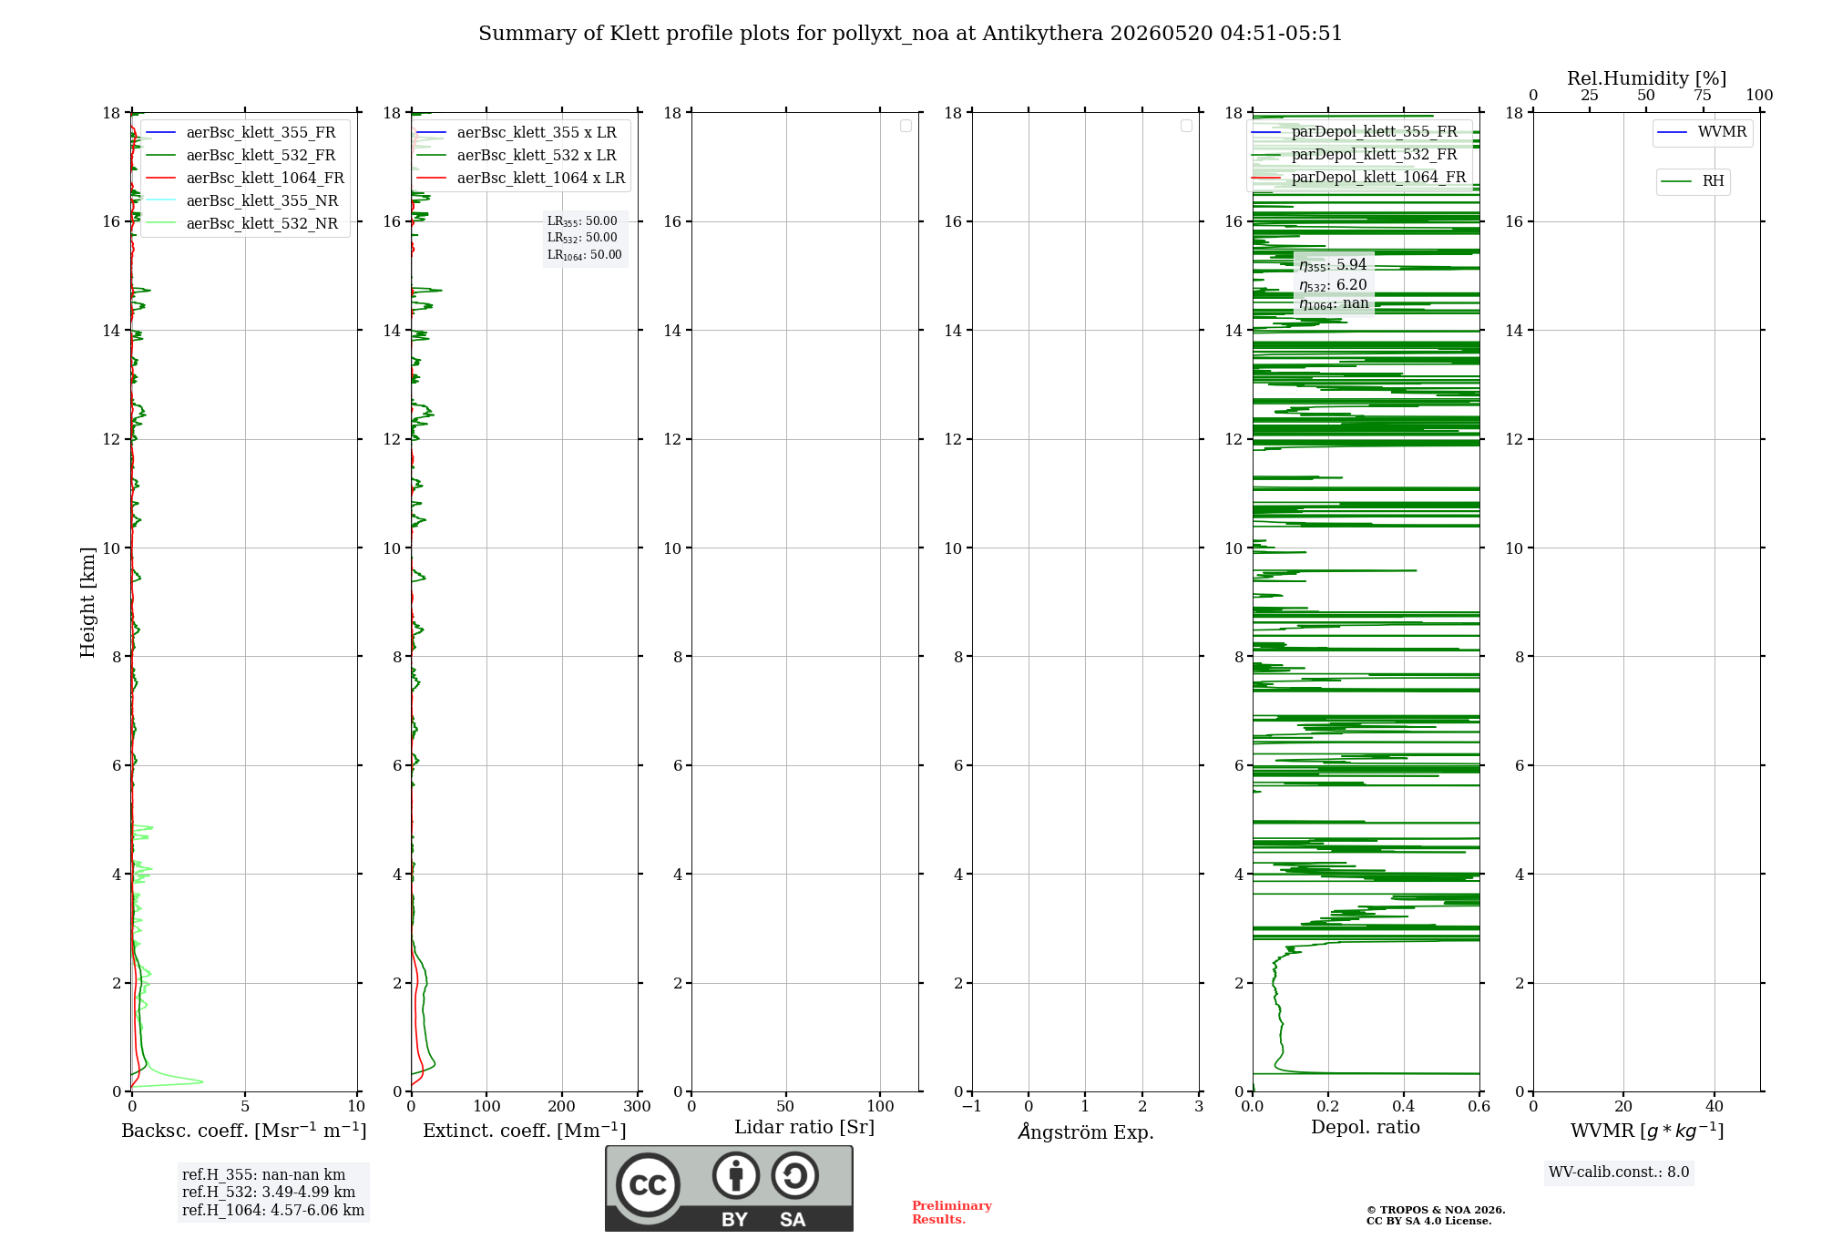The image size is (1822, 1239).
Task: Click the Depol. ratio axis label
Action: coord(1366,1128)
